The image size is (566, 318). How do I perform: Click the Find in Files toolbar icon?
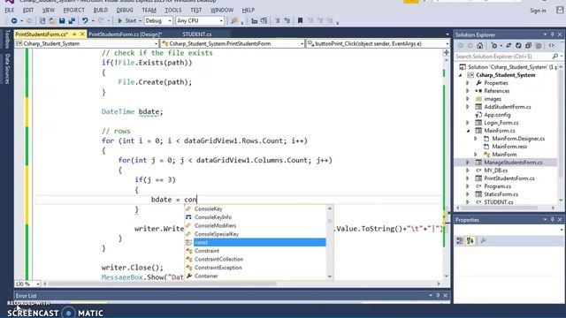(x=234, y=21)
